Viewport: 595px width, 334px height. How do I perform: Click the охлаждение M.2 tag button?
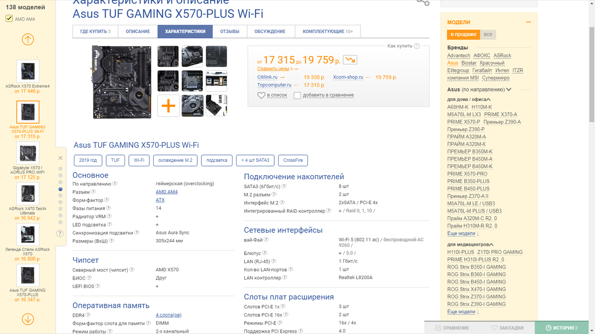pyautogui.click(x=176, y=160)
